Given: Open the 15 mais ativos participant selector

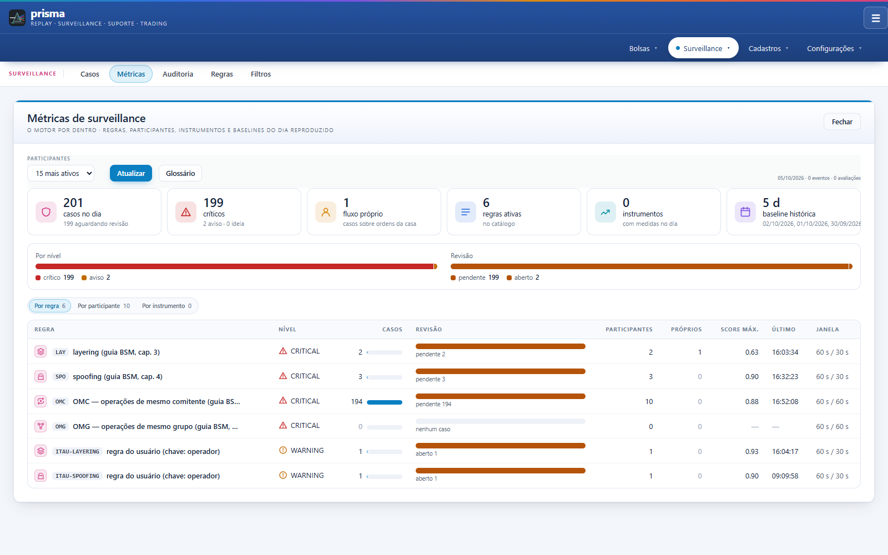Looking at the screenshot, I should tap(60, 173).
